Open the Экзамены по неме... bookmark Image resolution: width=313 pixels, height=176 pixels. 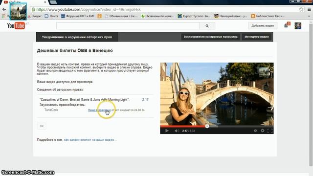click(x=157, y=16)
